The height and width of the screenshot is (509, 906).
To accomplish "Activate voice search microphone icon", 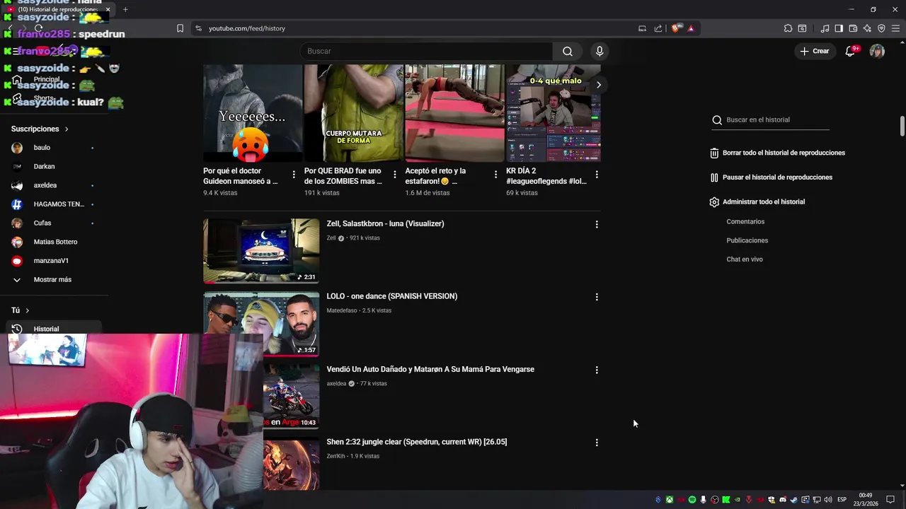I will [600, 51].
